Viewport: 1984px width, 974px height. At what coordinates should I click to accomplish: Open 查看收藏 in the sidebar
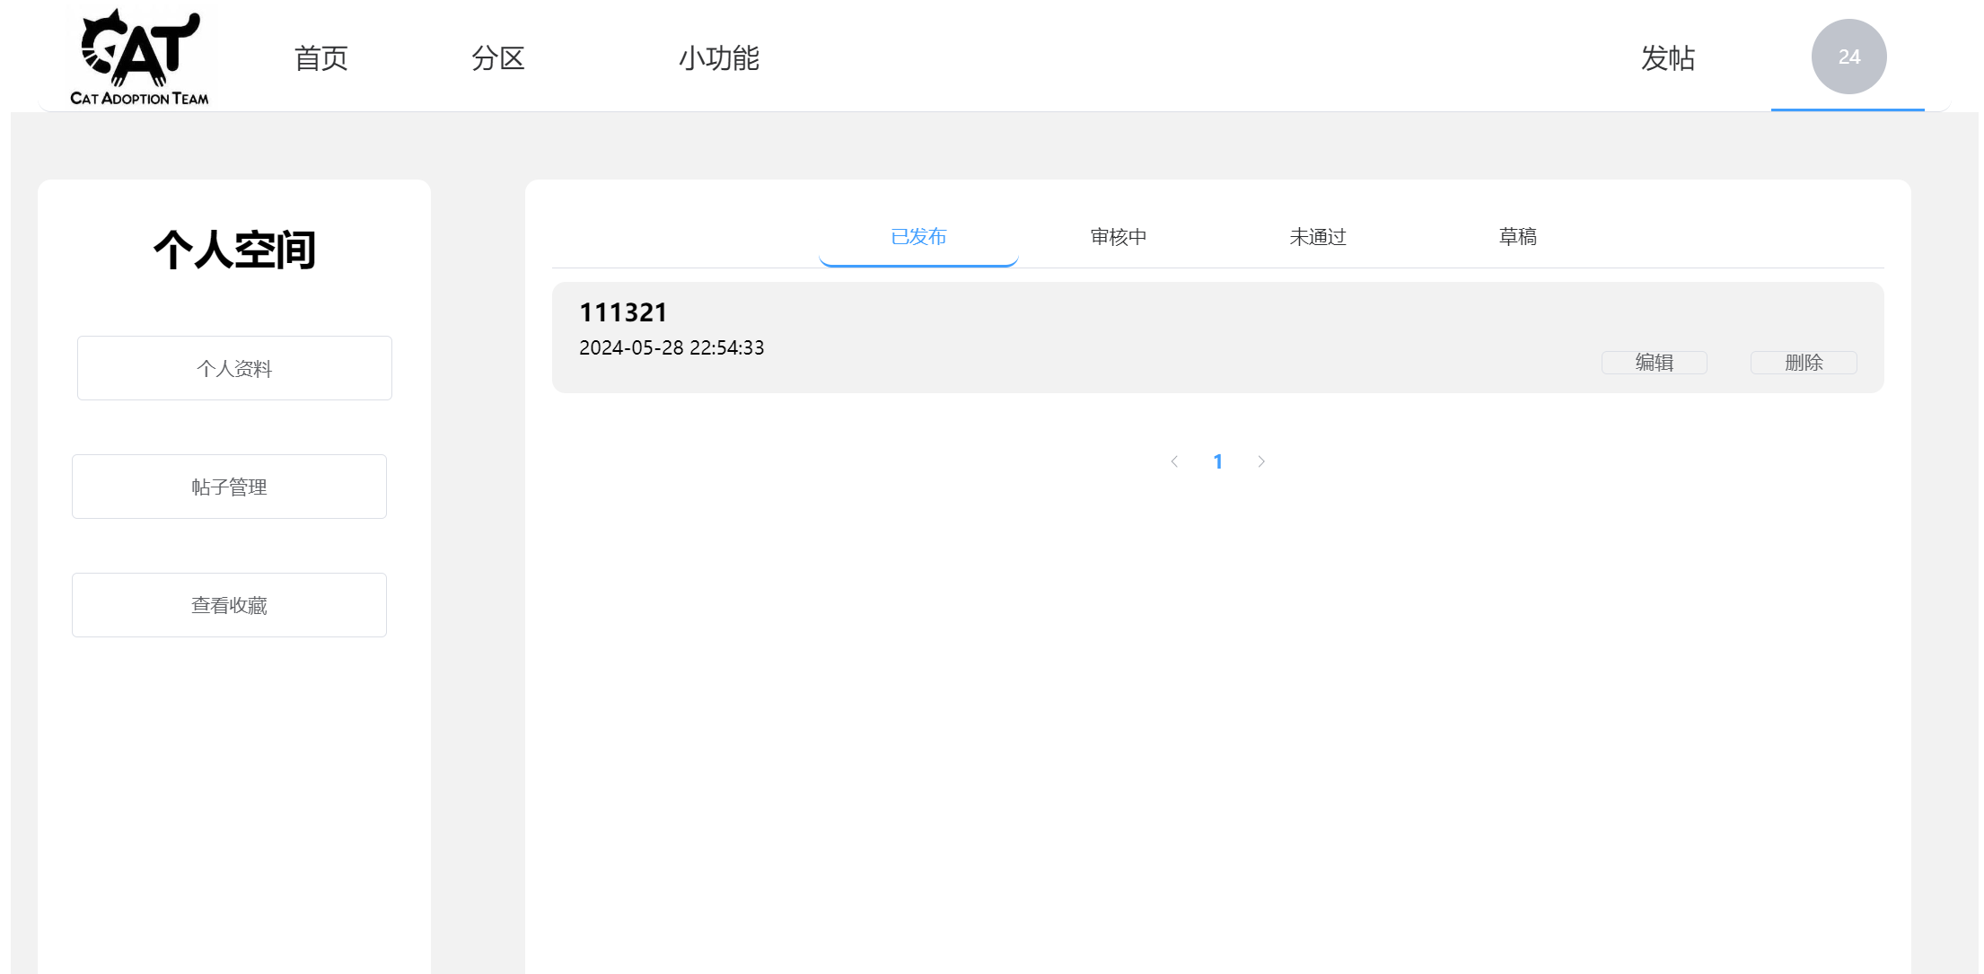(x=229, y=605)
